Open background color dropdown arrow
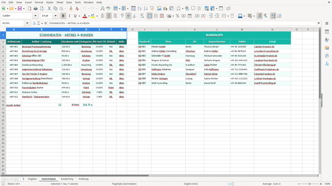 click(97, 16)
